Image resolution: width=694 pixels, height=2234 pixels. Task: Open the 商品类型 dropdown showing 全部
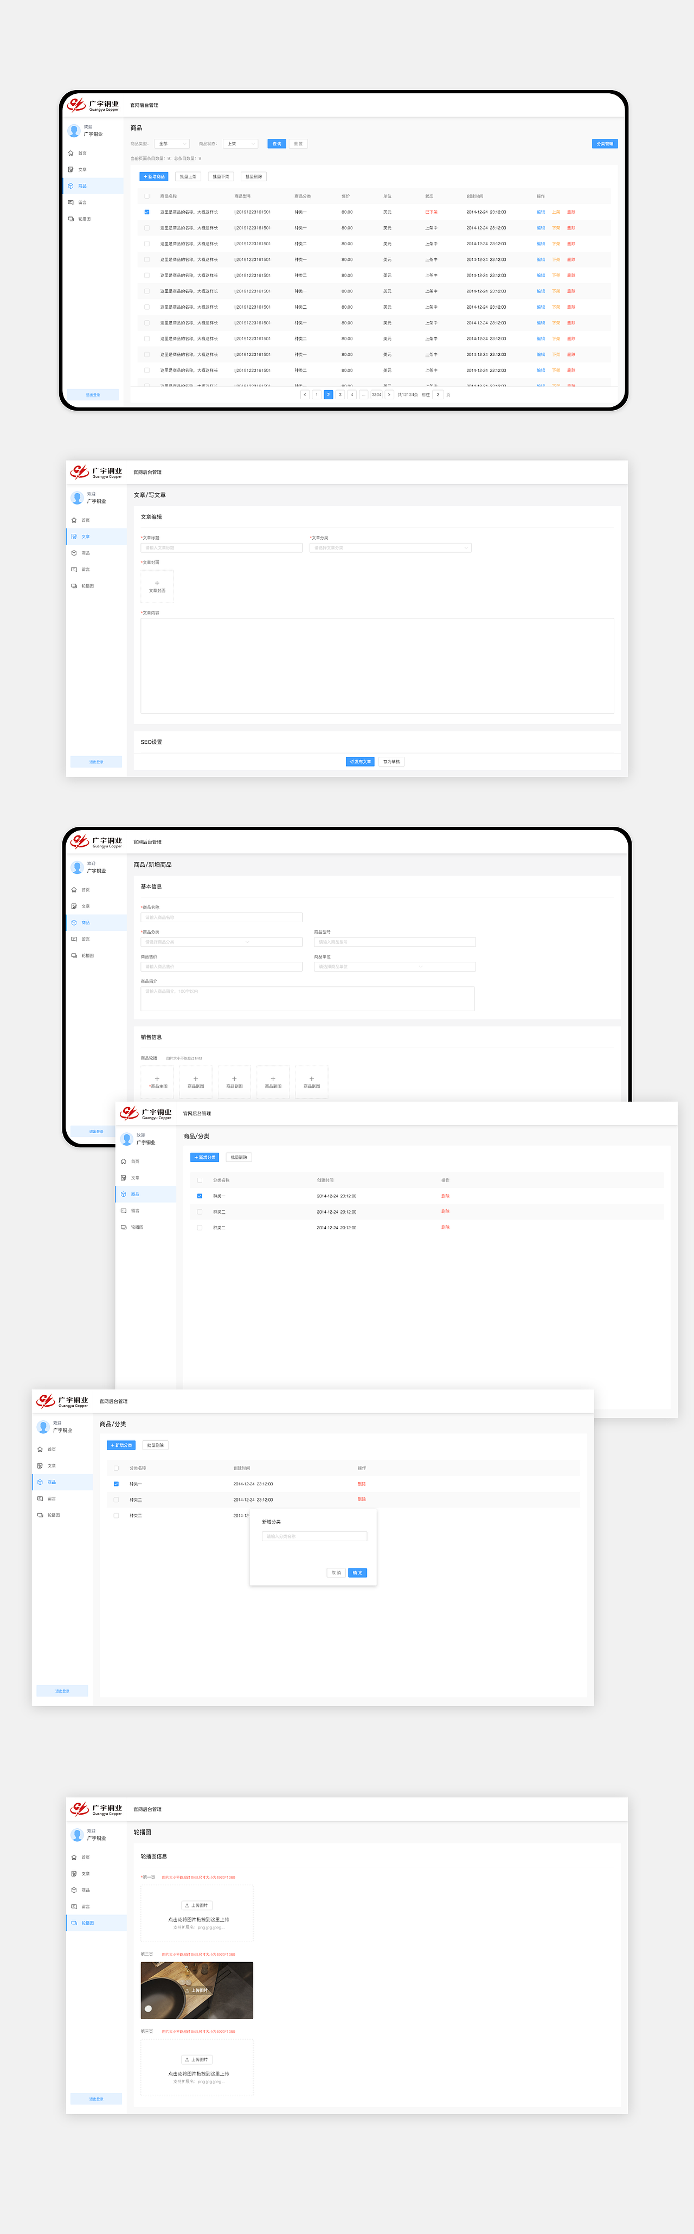(x=172, y=144)
